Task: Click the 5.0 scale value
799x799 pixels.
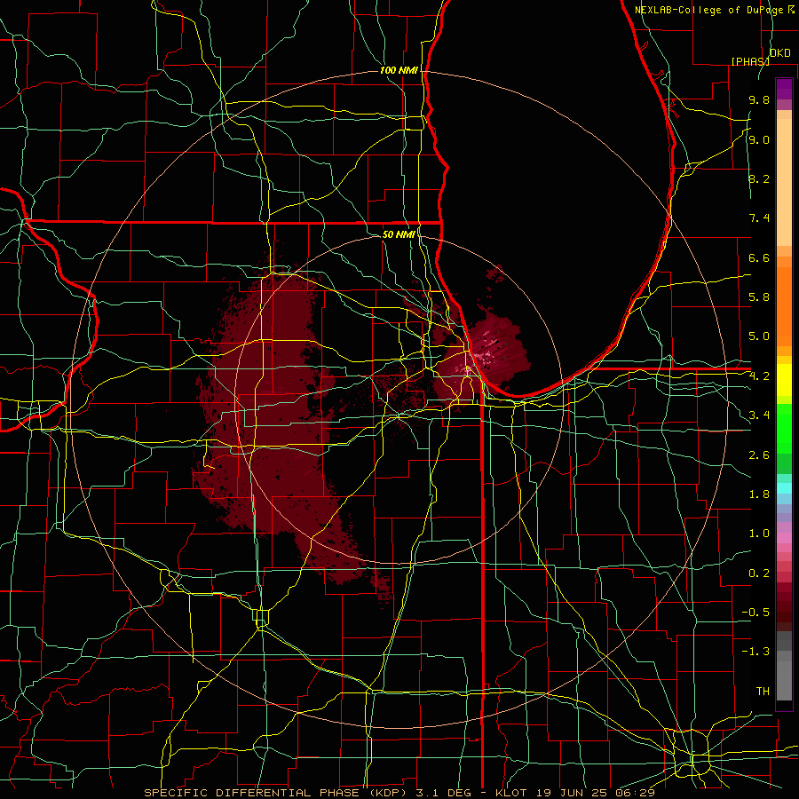Action: (x=759, y=336)
